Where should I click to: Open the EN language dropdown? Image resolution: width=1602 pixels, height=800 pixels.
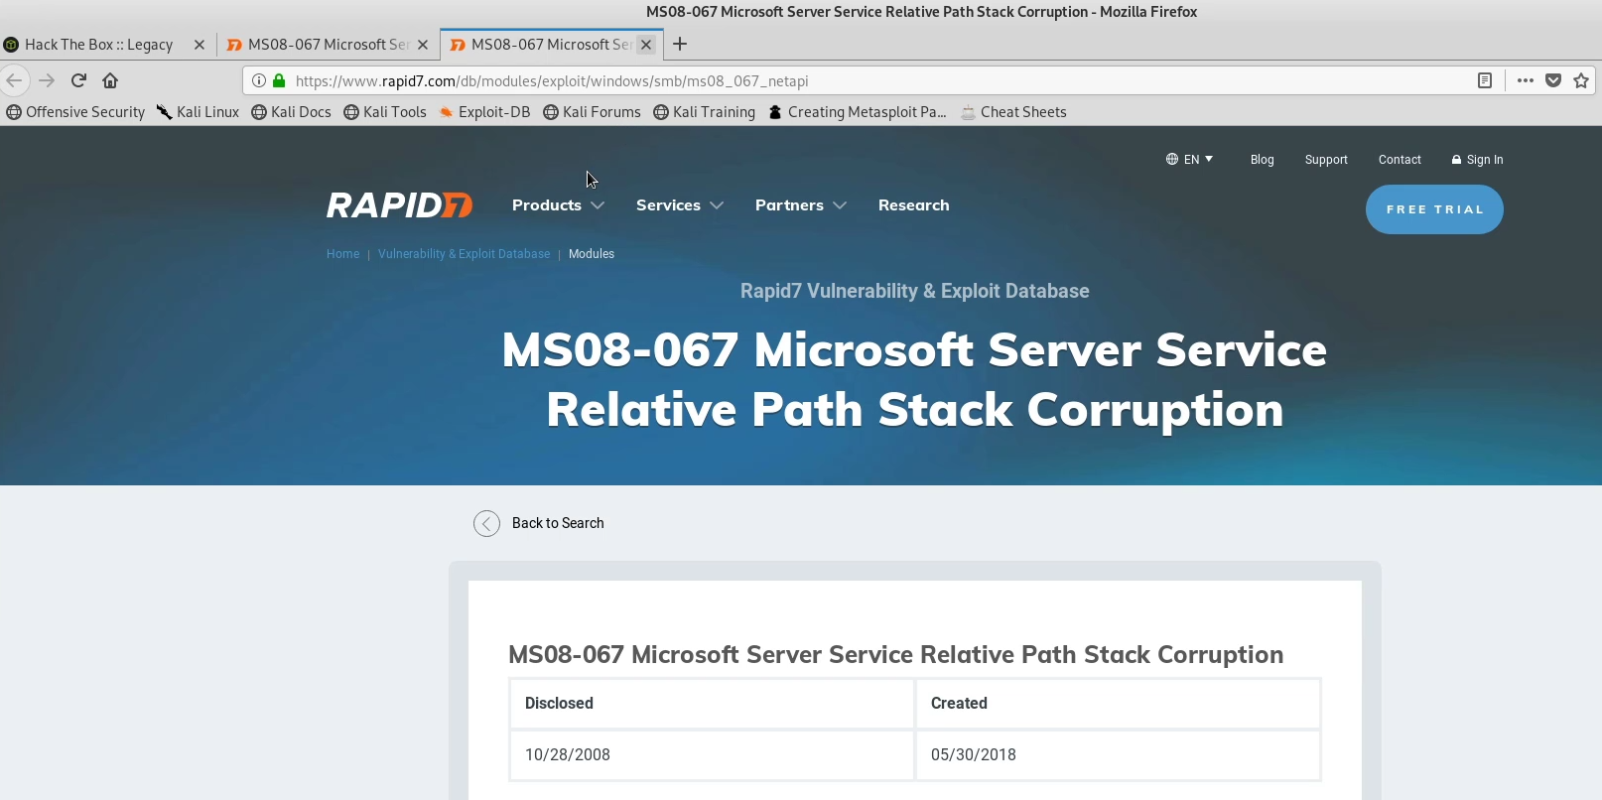tap(1189, 159)
